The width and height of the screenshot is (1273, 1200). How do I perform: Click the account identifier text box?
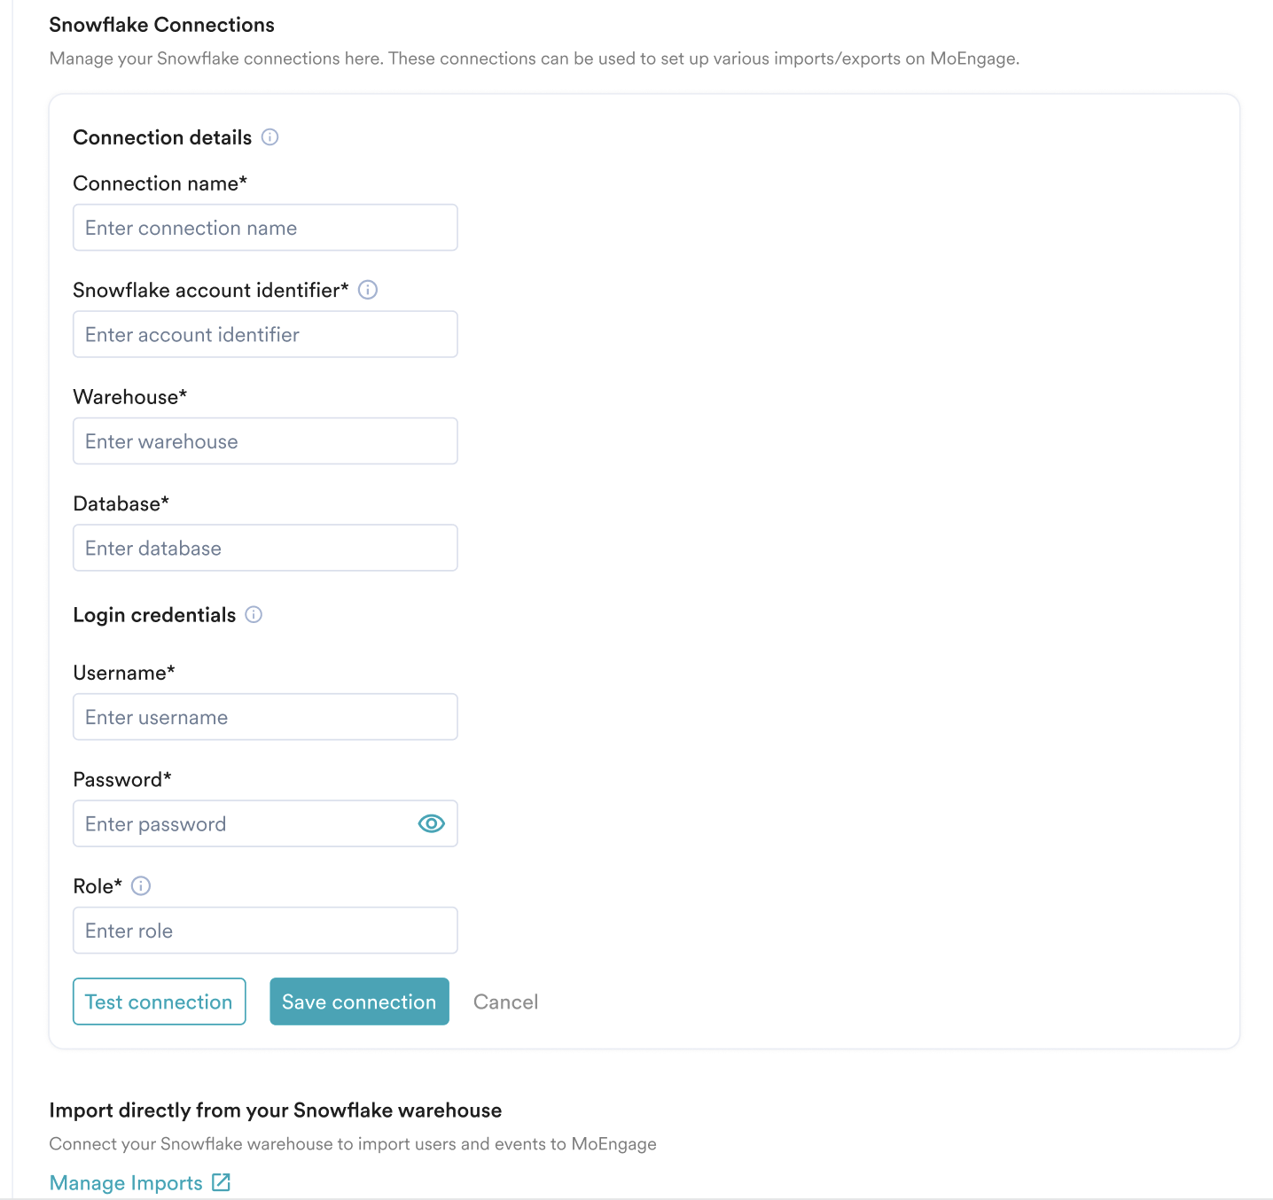coord(265,334)
